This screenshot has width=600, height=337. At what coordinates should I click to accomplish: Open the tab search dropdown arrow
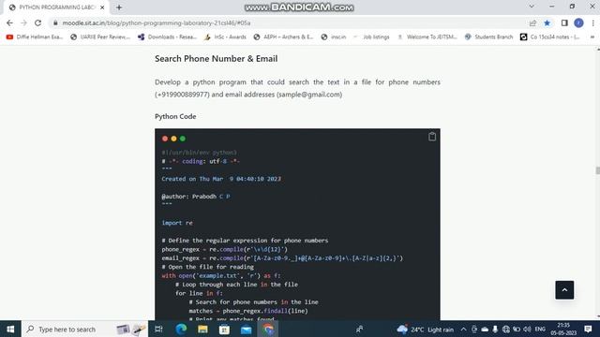(x=532, y=7)
